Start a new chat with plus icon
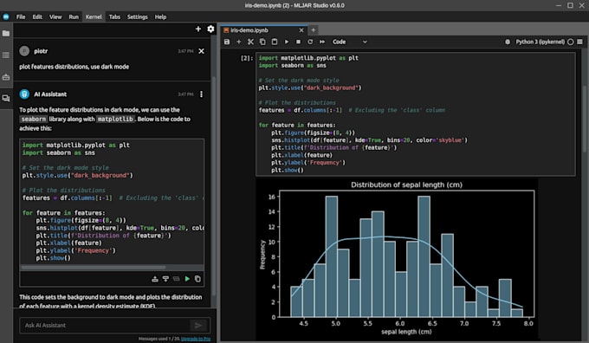The height and width of the screenshot is (343, 589). coord(198,29)
